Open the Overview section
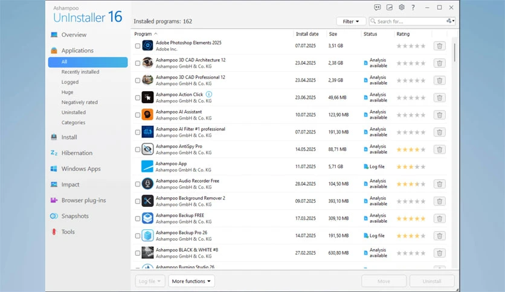The width and height of the screenshot is (505, 292). (x=74, y=35)
